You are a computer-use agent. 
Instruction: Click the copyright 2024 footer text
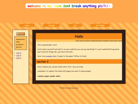click(x=69, y=88)
